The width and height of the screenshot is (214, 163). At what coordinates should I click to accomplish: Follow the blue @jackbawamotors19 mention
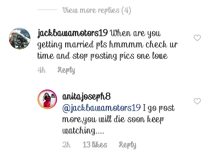[x=102, y=108]
